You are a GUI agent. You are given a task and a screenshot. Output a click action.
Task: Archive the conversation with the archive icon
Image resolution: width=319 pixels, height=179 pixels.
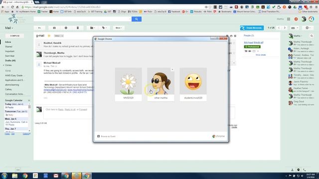pos(54,28)
